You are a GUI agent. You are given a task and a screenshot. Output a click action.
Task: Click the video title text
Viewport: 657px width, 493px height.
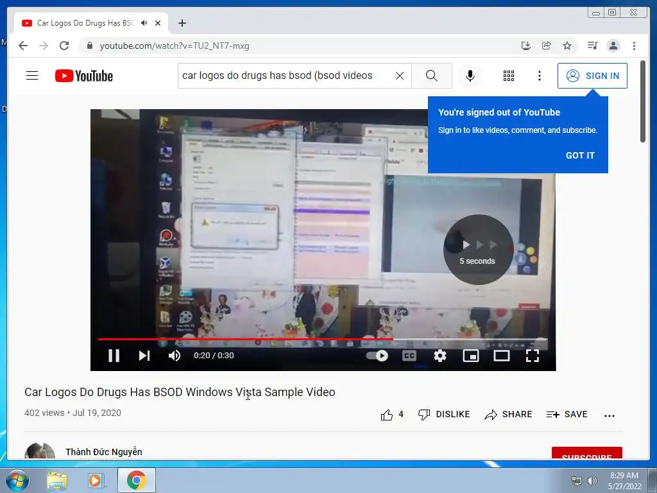coord(180,392)
